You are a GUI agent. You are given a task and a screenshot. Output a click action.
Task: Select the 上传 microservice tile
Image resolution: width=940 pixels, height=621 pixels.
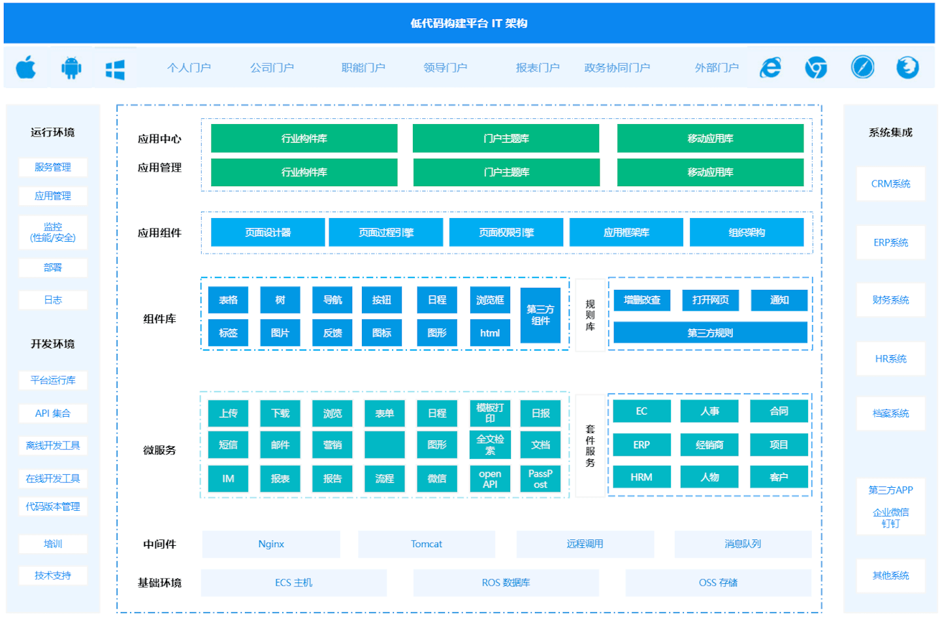click(x=228, y=413)
